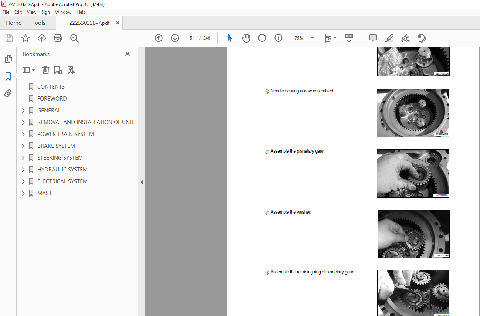Add a comment sticky note

[373, 38]
